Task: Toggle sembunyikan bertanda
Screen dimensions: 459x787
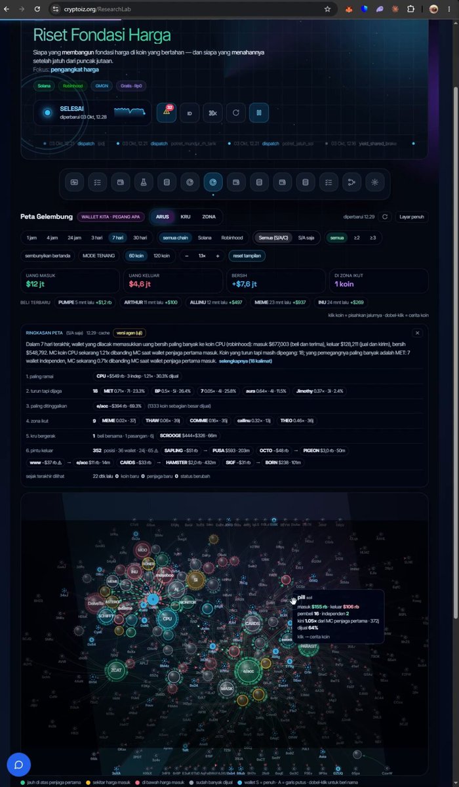Action: (48, 256)
